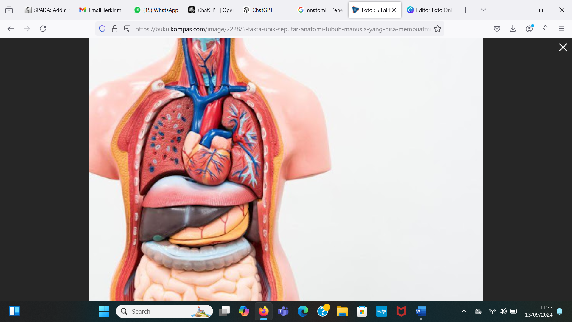
Task: Show hidden system tray icons
Action: click(x=464, y=311)
